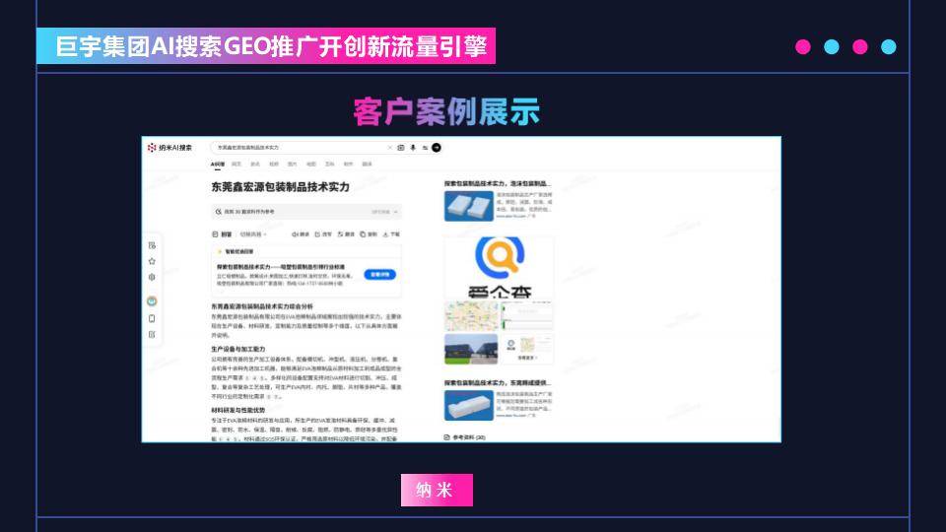Click the bottom document icon in left sidebar
Image resolution: width=946 pixels, height=532 pixels.
pos(152,334)
